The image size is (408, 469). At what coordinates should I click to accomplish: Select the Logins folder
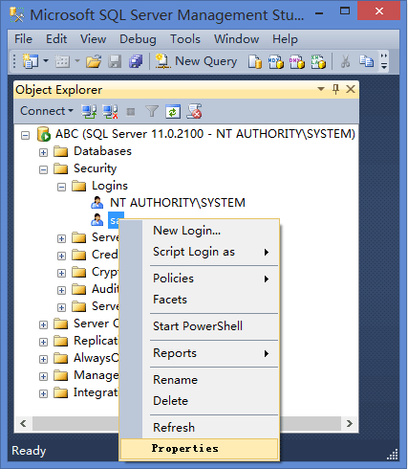coord(110,186)
